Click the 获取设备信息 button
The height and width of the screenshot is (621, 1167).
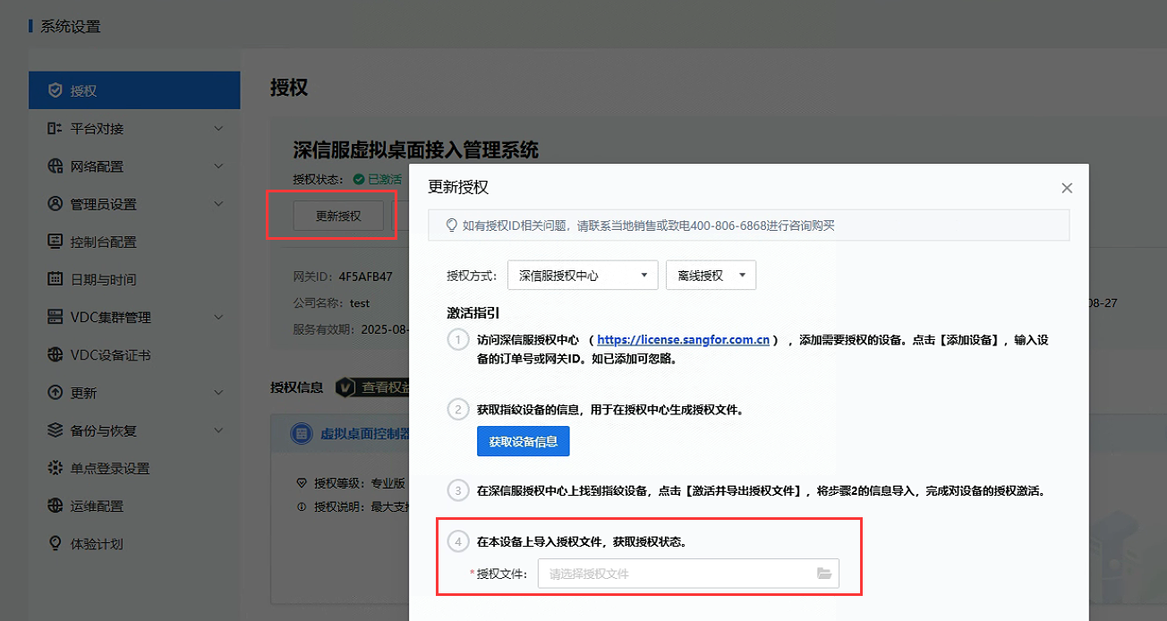click(x=524, y=442)
